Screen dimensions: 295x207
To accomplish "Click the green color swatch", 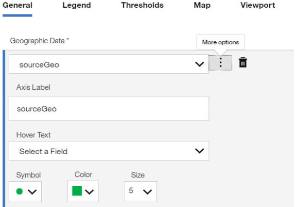I will (77, 191).
